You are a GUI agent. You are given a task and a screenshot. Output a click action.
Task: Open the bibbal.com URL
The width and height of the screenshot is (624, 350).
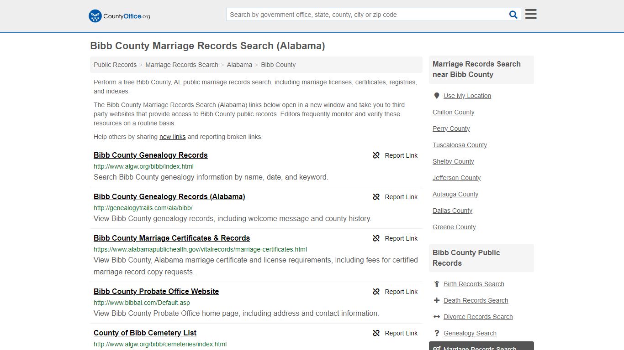point(142,303)
